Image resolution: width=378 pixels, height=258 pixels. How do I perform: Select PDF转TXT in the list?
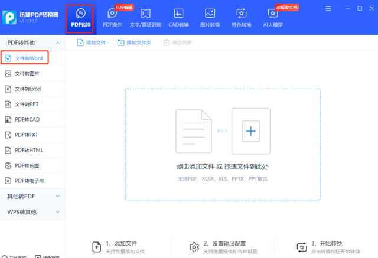32,135
